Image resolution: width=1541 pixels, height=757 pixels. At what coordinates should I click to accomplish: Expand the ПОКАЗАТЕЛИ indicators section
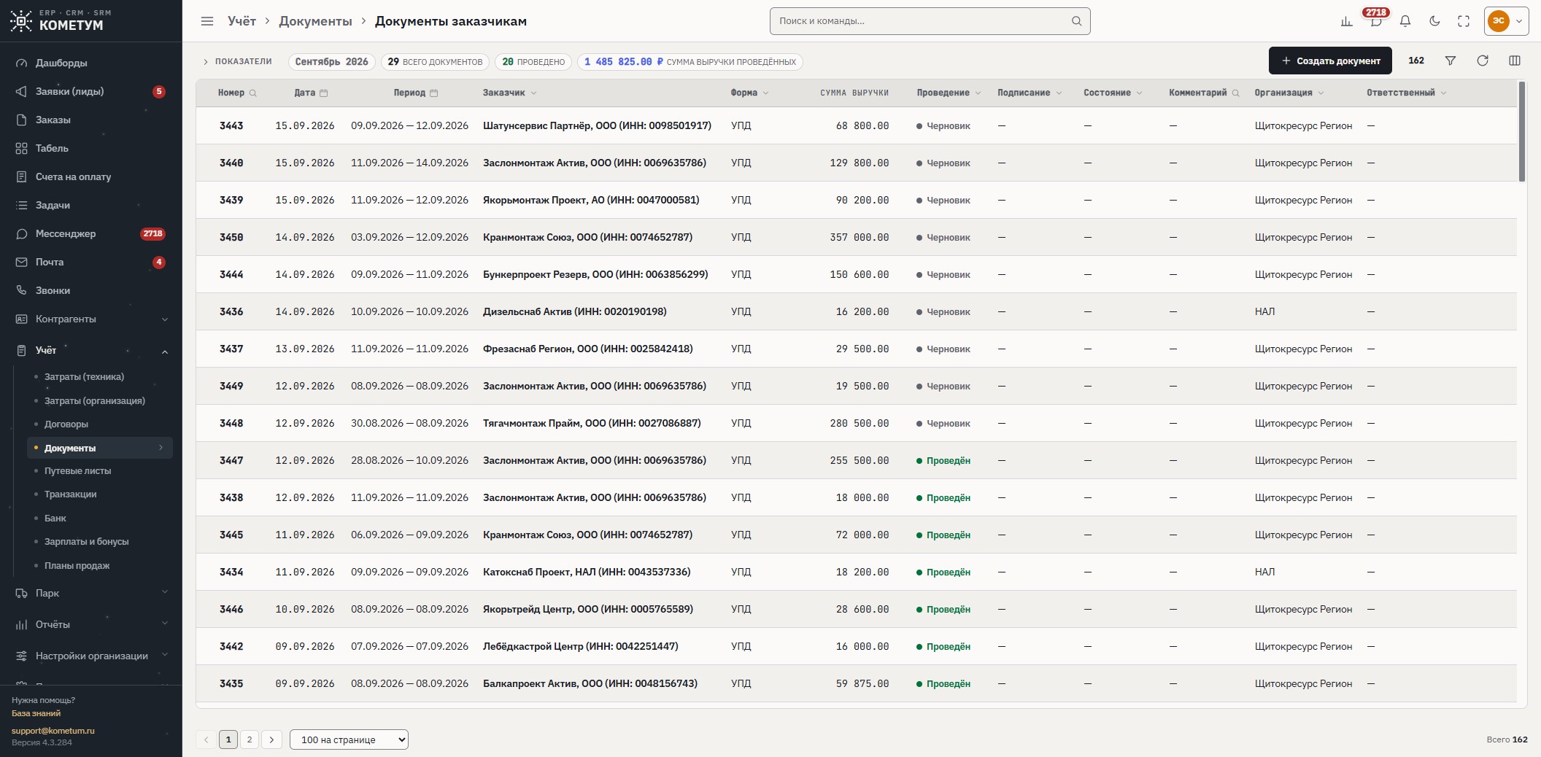click(x=238, y=62)
